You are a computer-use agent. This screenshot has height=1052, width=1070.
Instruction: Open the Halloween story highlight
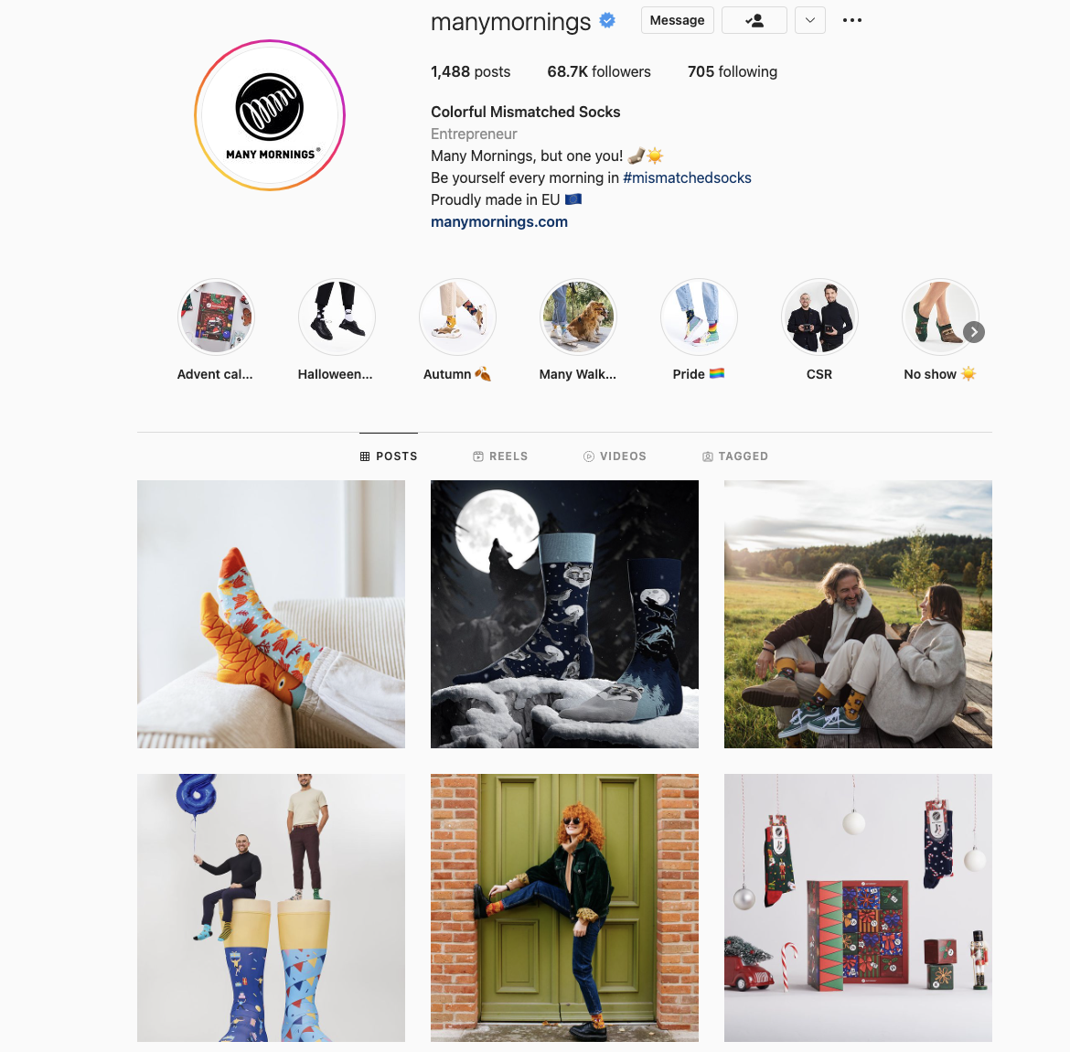point(337,317)
